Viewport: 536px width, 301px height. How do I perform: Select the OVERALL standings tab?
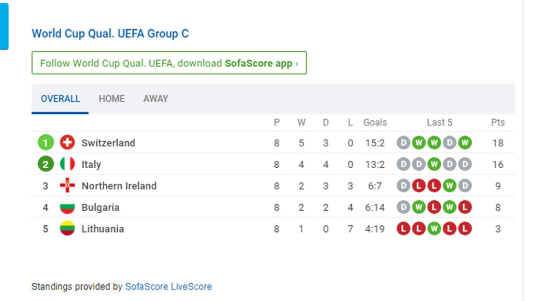[x=60, y=99]
